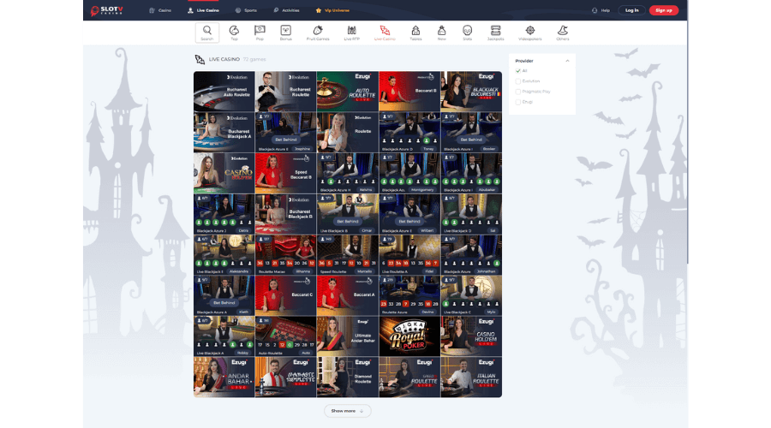The height and width of the screenshot is (428, 771).
Task: Open Bucharest Auto Roulette game
Action: click(x=224, y=92)
